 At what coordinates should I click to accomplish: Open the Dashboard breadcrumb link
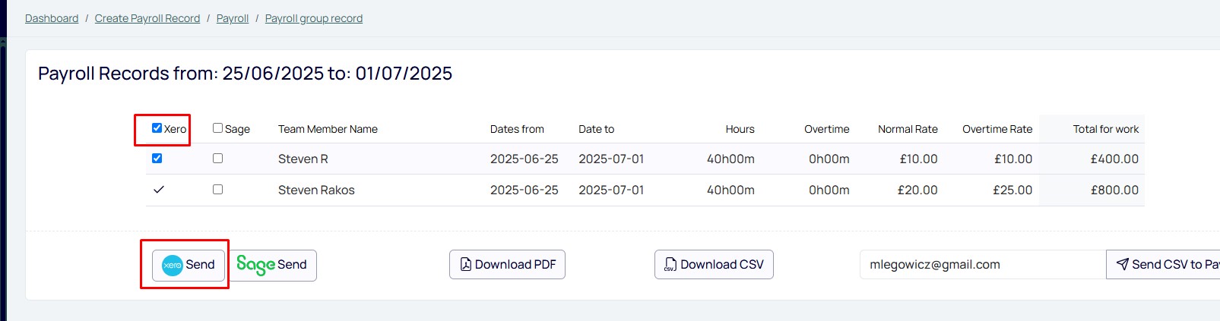pos(52,18)
